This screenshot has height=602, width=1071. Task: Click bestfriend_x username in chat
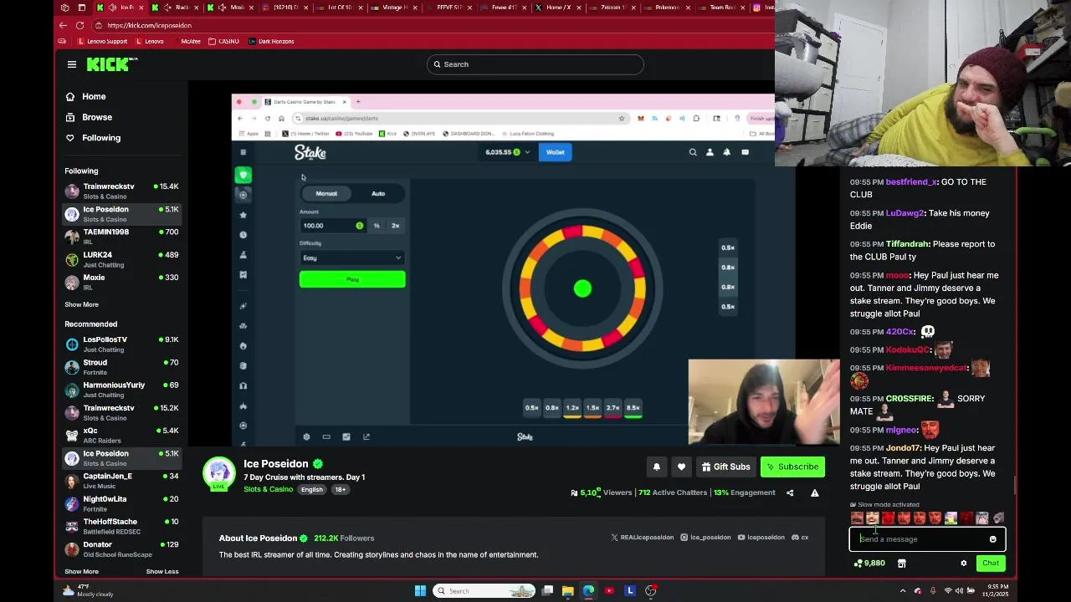pos(912,181)
